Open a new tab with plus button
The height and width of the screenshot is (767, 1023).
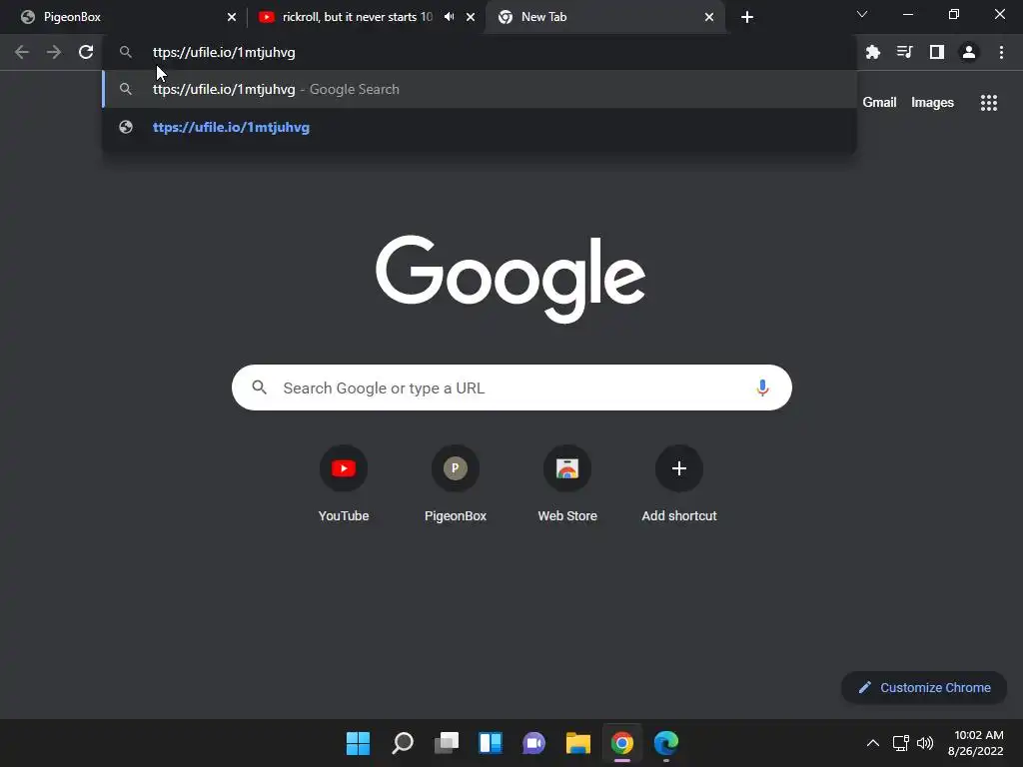click(x=747, y=17)
